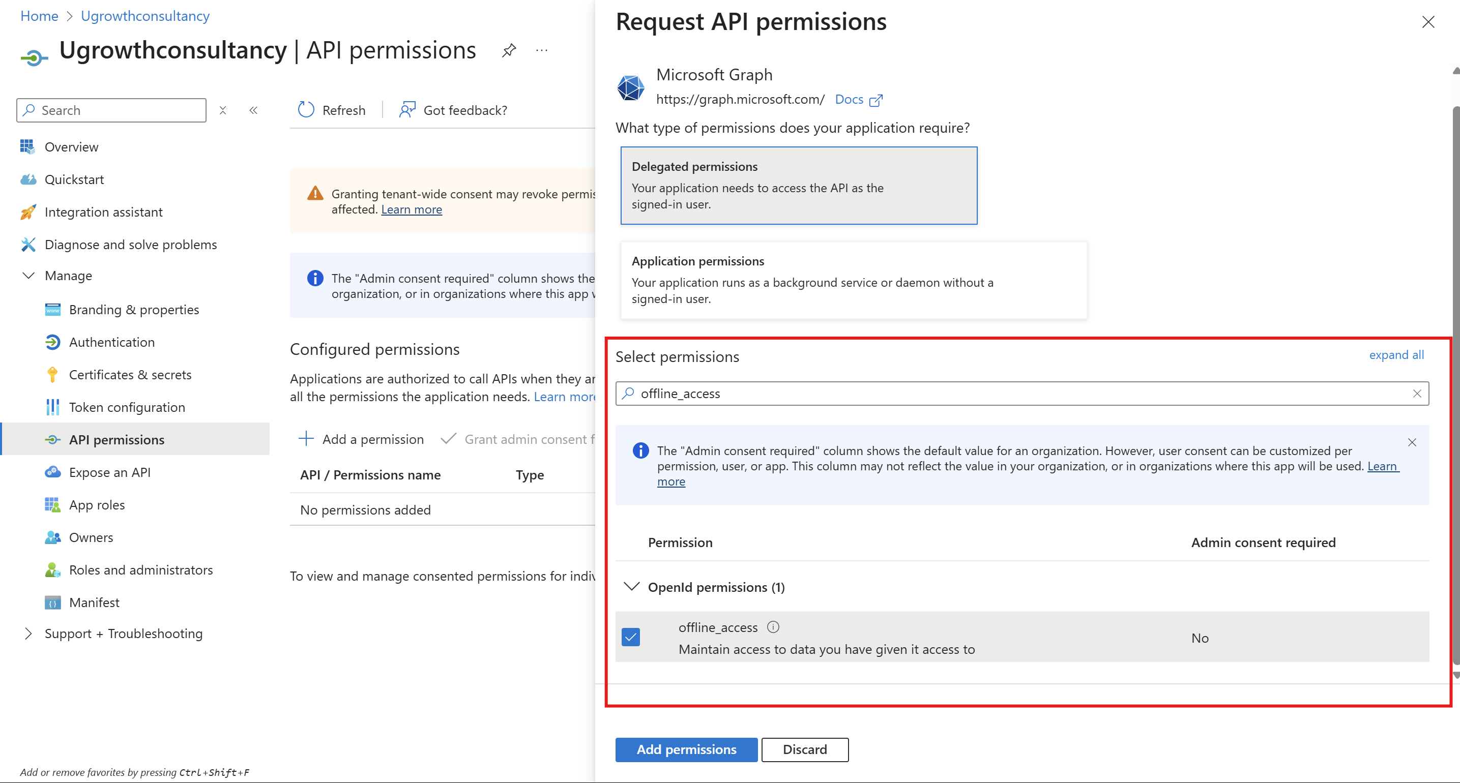The image size is (1460, 783).
Task: Pin the API permissions page
Action: 508,50
